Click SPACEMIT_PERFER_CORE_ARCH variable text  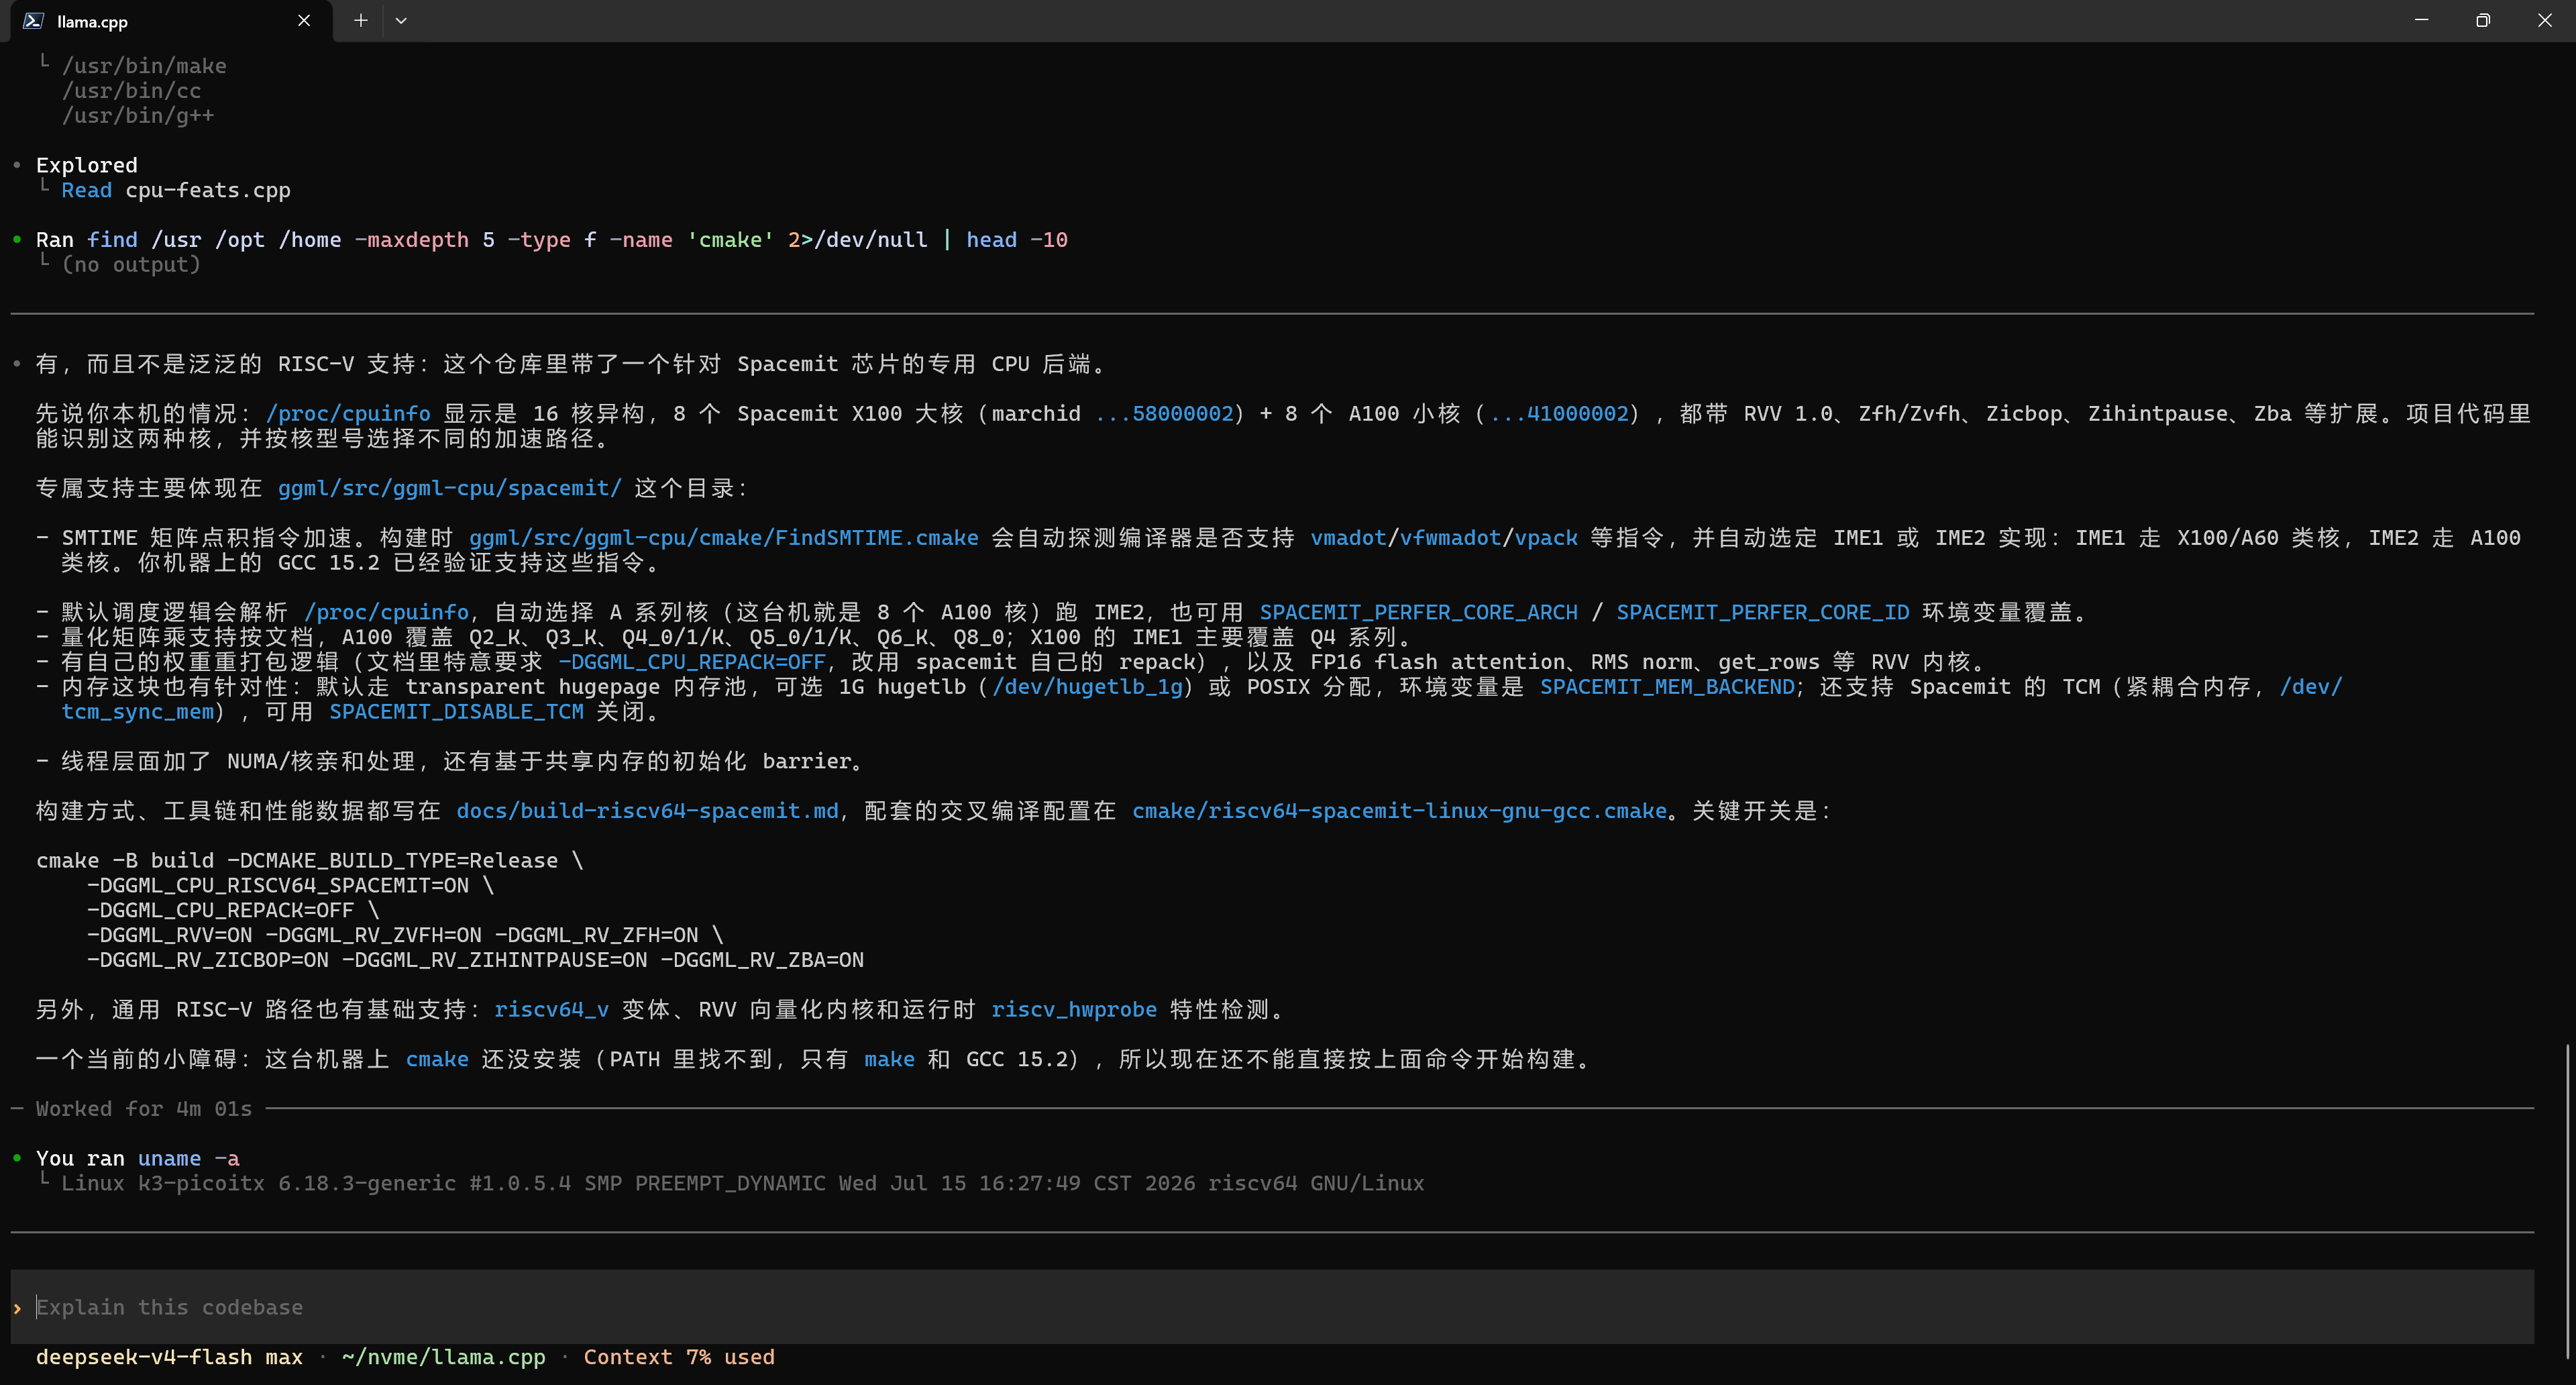tap(1418, 612)
